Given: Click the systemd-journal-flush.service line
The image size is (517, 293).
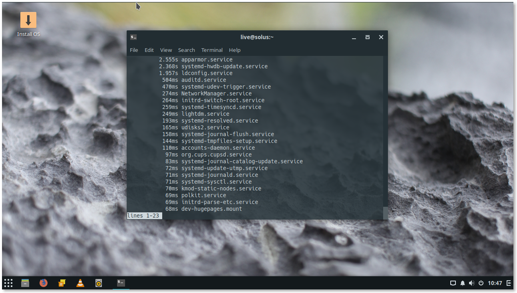Looking at the screenshot, I should click(218, 134).
